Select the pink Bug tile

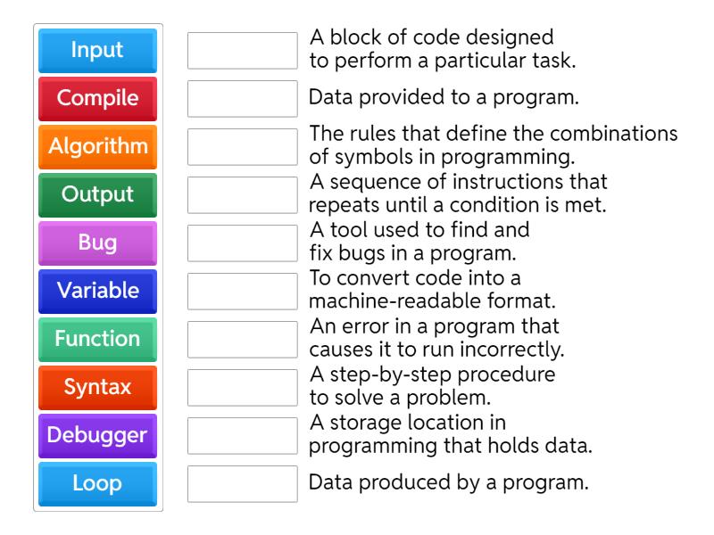tap(97, 243)
